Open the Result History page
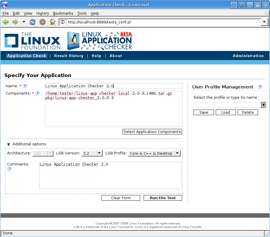The image size is (270, 237). tap(69, 56)
